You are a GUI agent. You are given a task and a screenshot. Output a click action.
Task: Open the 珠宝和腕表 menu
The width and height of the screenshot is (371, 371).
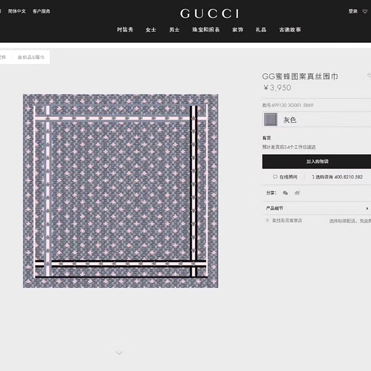pyautogui.click(x=206, y=30)
